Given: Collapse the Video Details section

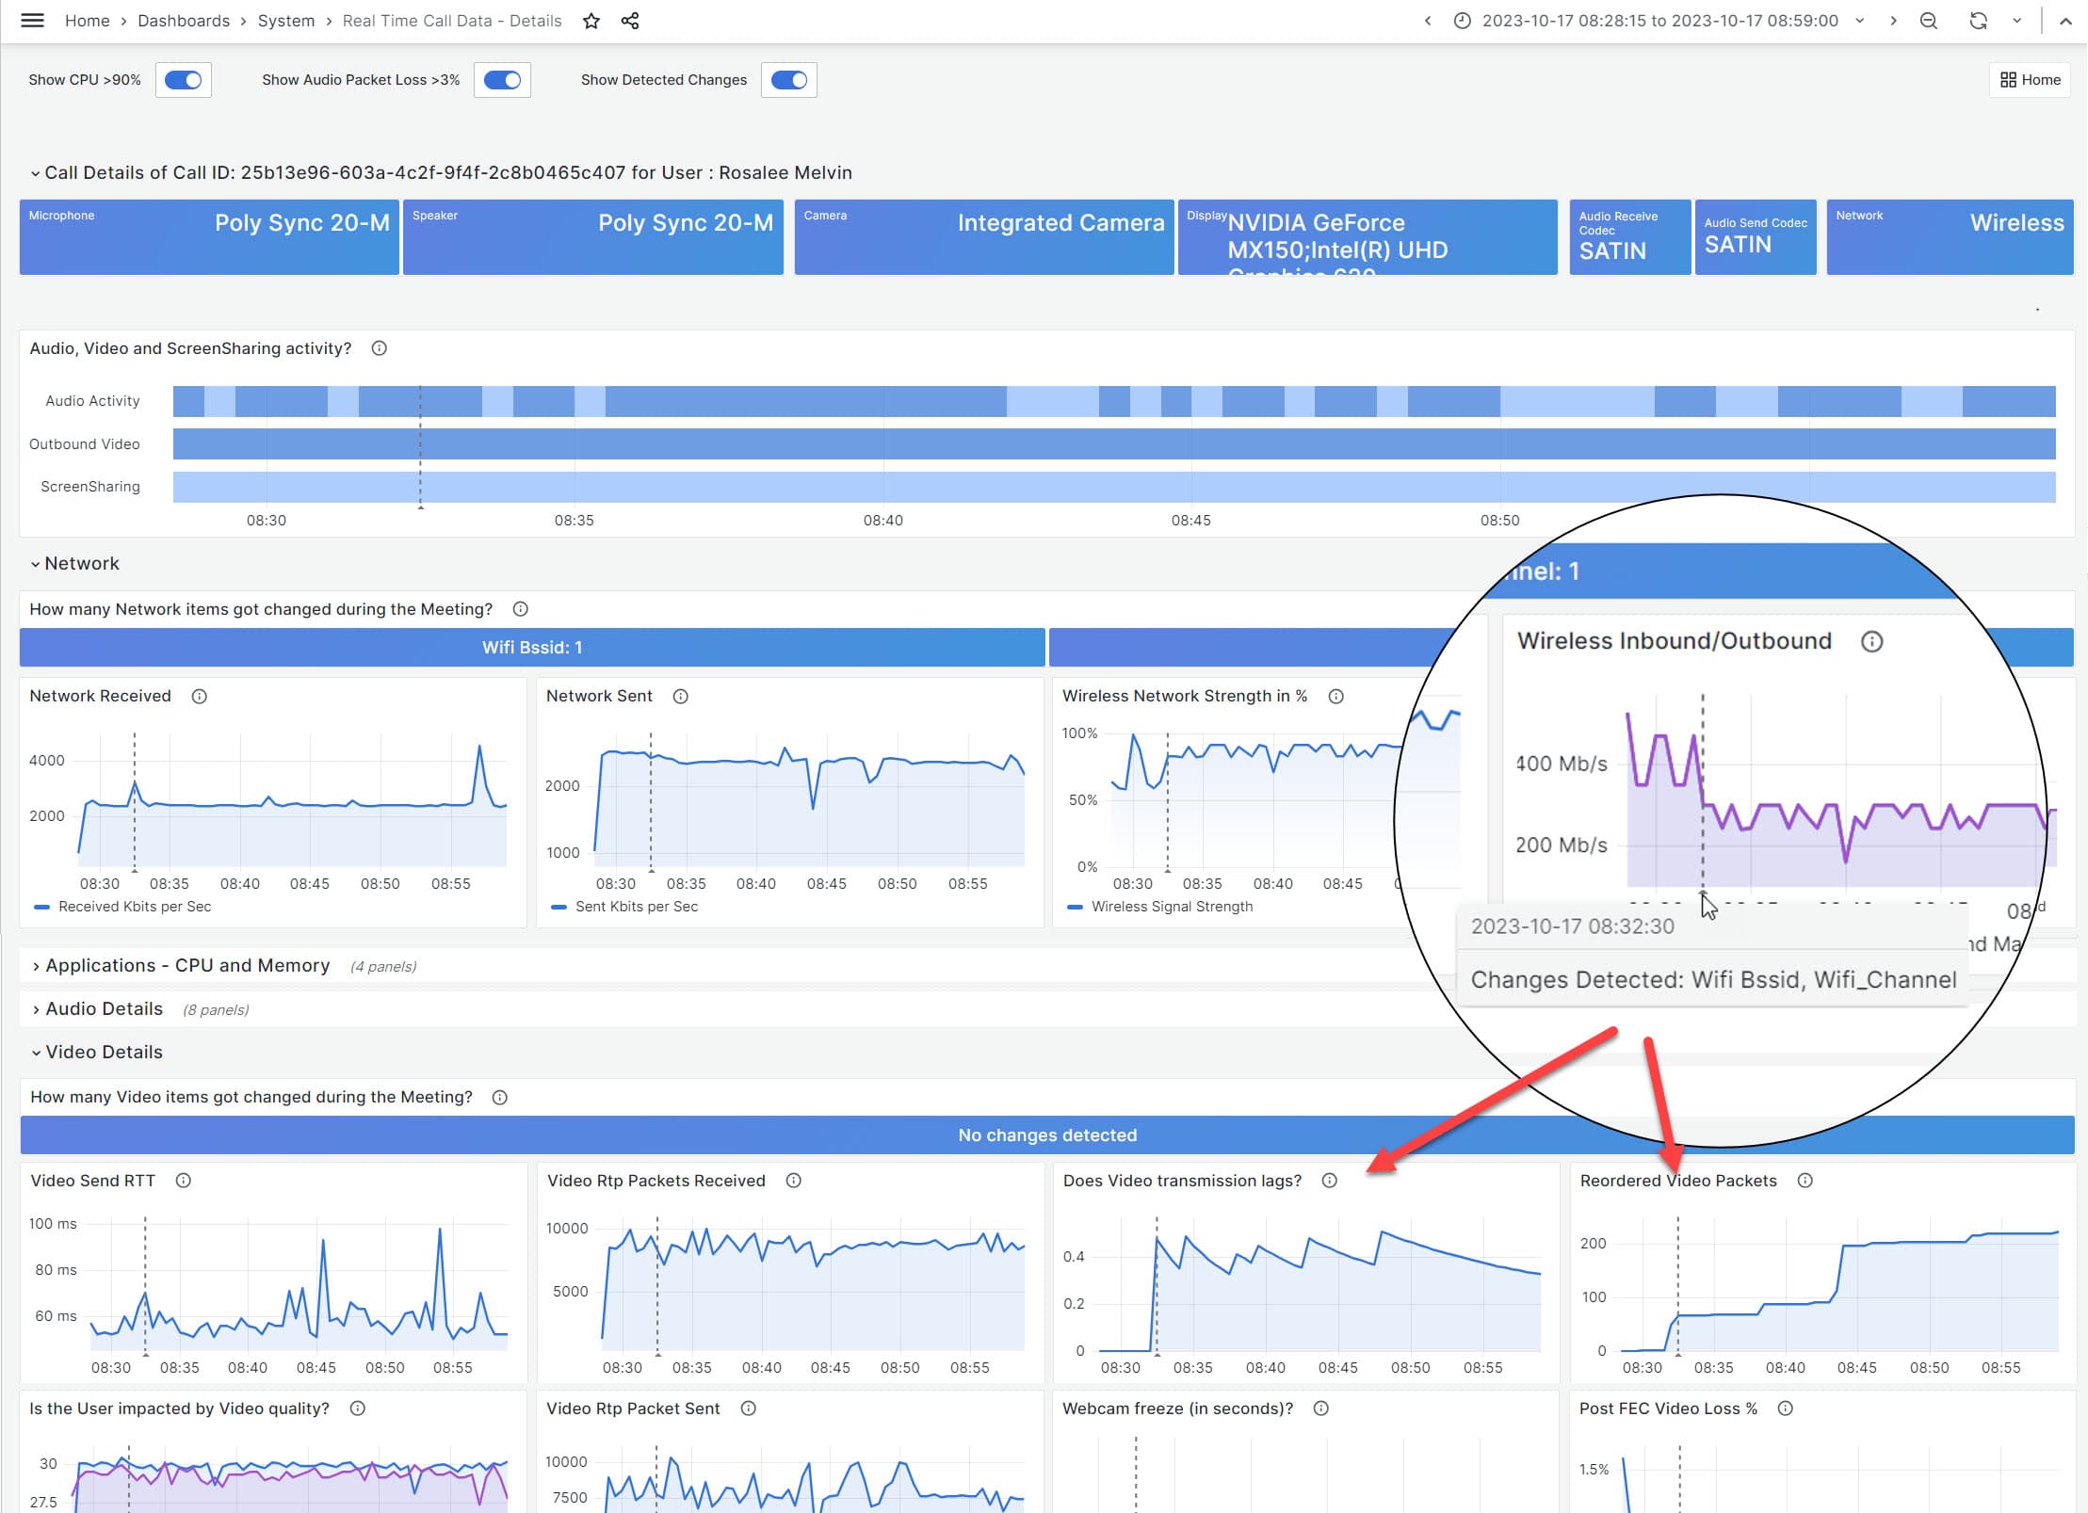Looking at the screenshot, I should click(96, 1052).
